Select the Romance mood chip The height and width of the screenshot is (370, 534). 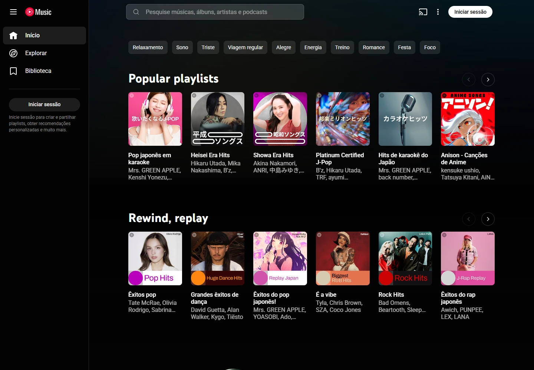374,47
